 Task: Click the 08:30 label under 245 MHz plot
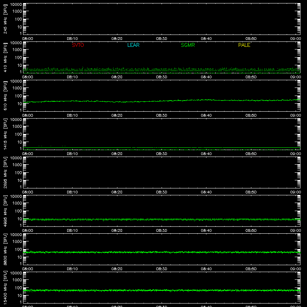[162, 39]
